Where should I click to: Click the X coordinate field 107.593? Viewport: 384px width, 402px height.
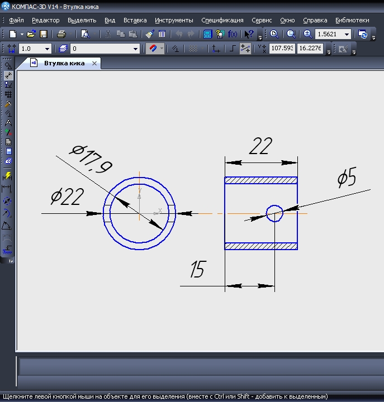tap(282, 48)
